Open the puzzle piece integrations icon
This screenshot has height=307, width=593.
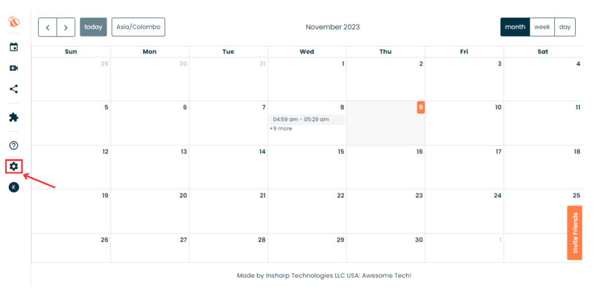point(14,117)
